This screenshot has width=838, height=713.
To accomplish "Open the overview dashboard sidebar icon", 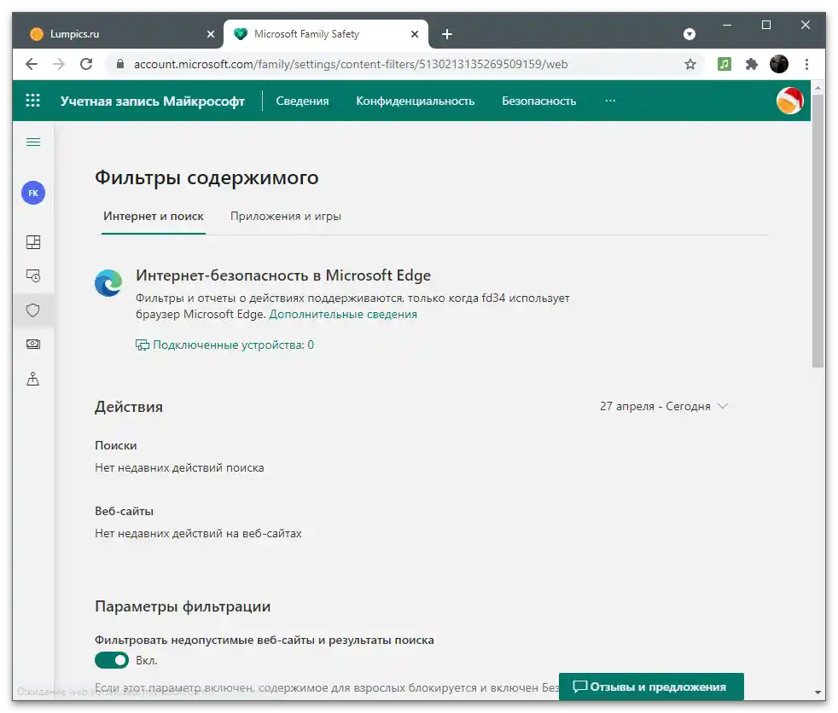I will coord(33,242).
